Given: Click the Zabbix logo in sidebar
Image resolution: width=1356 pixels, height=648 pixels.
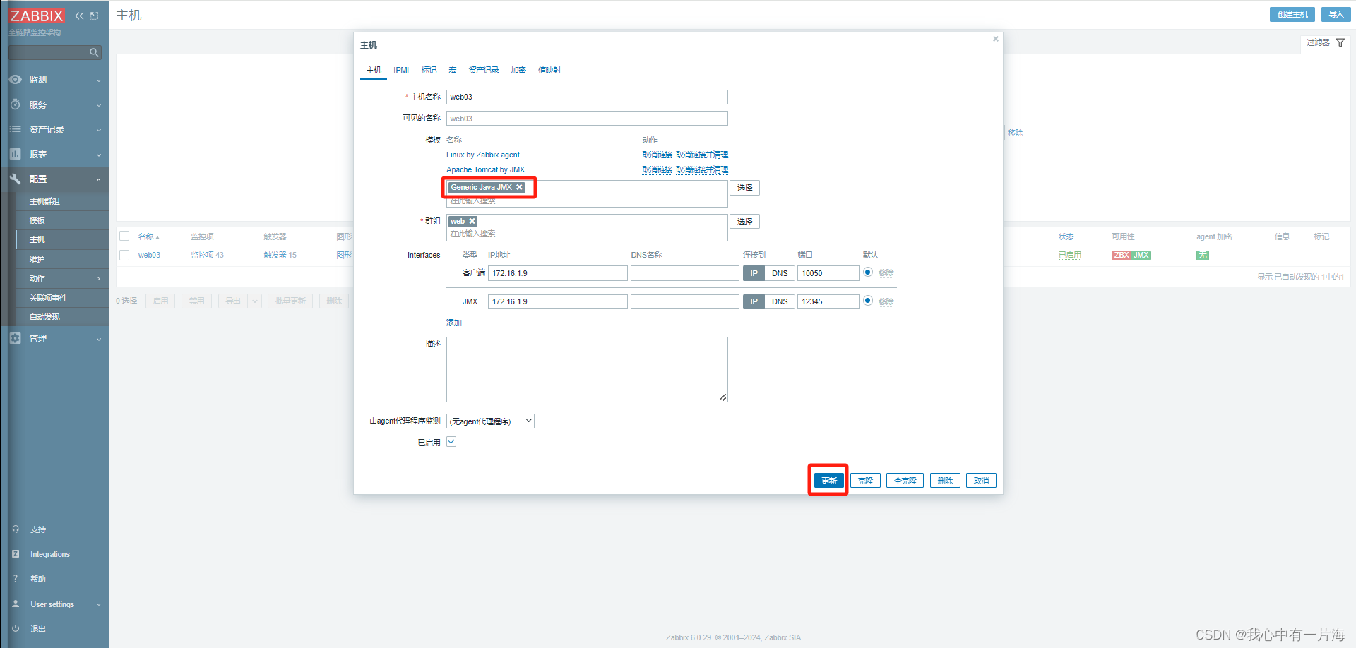Looking at the screenshot, I should click(37, 16).
